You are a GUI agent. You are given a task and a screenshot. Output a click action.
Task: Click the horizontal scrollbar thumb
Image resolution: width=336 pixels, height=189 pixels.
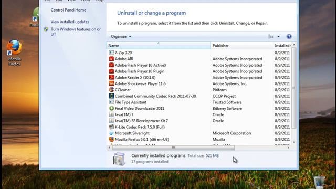[173, 148]
